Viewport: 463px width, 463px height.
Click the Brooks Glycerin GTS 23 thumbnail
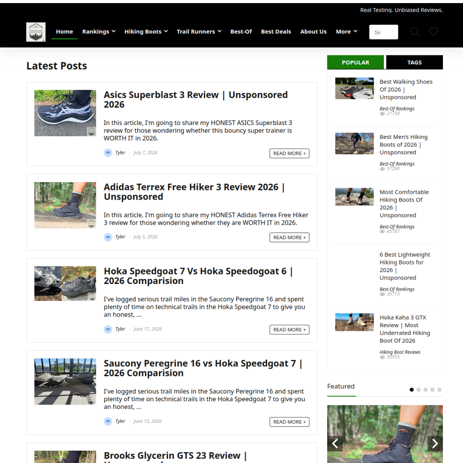click(x=65, y=457)
